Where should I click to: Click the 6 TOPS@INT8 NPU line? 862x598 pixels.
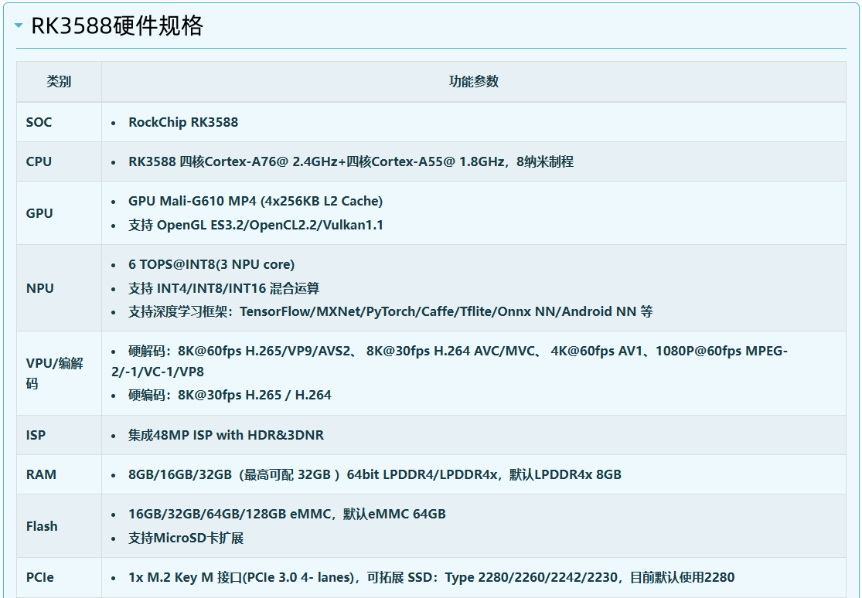click(x=211, y=264)
